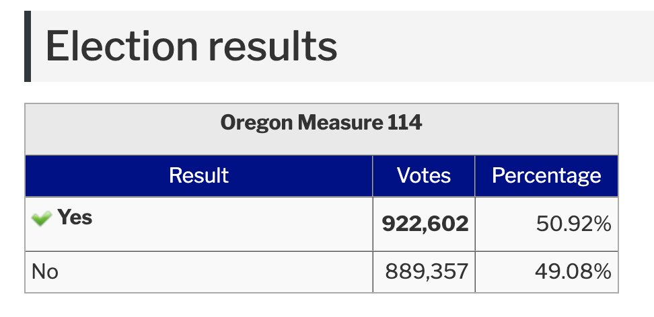Click the 922,602 vote count
The width and height of the screenshot is (654, 317).
point(425,224)
